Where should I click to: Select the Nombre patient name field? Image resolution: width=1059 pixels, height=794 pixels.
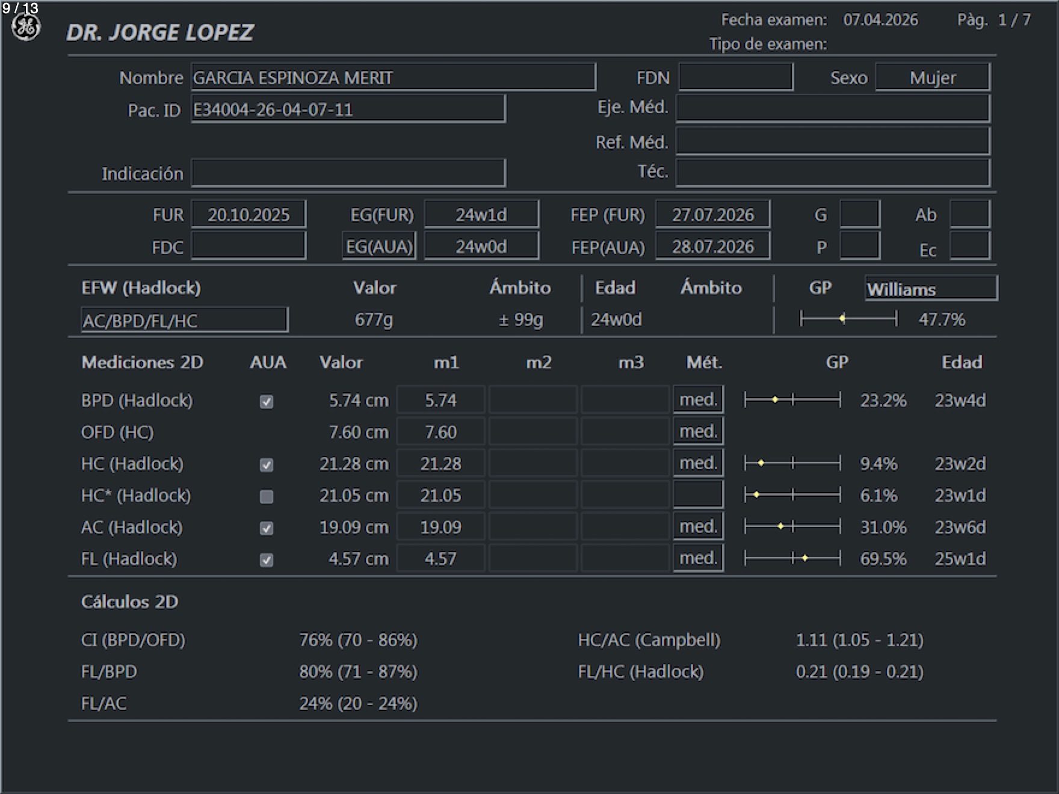pos(393,78)
